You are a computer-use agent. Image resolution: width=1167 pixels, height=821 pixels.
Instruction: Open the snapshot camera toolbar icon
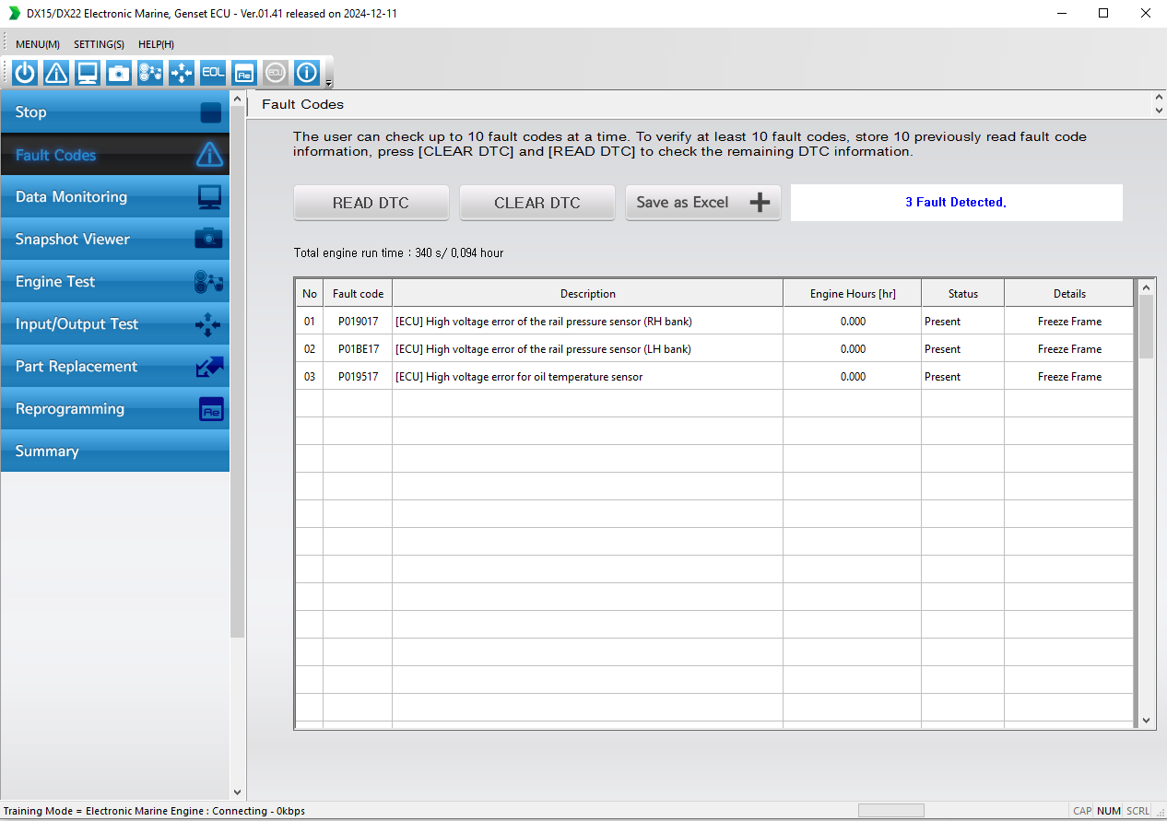pyautogui.click(x=119, y=72)
